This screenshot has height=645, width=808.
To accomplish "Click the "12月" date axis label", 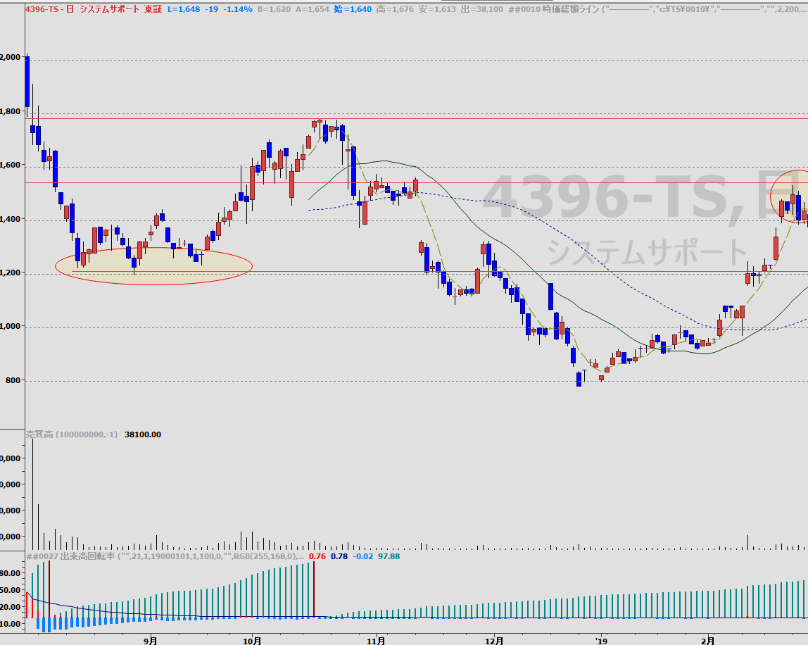I will click(x=494, y=641).
